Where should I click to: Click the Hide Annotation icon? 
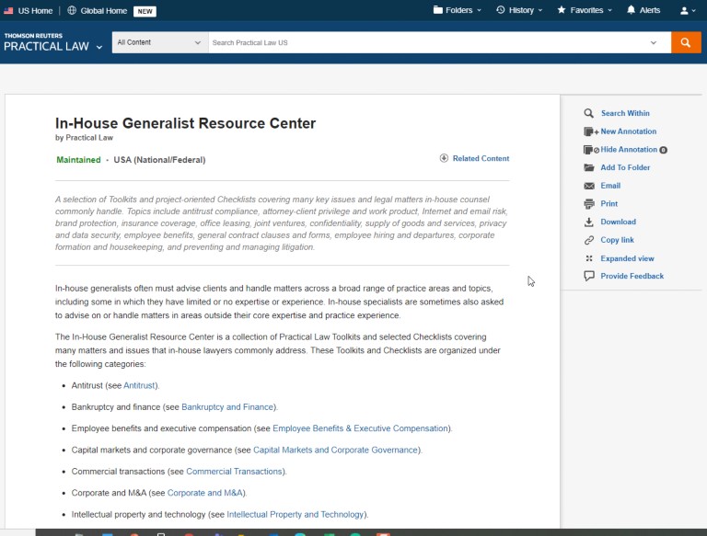pos(590,150)
